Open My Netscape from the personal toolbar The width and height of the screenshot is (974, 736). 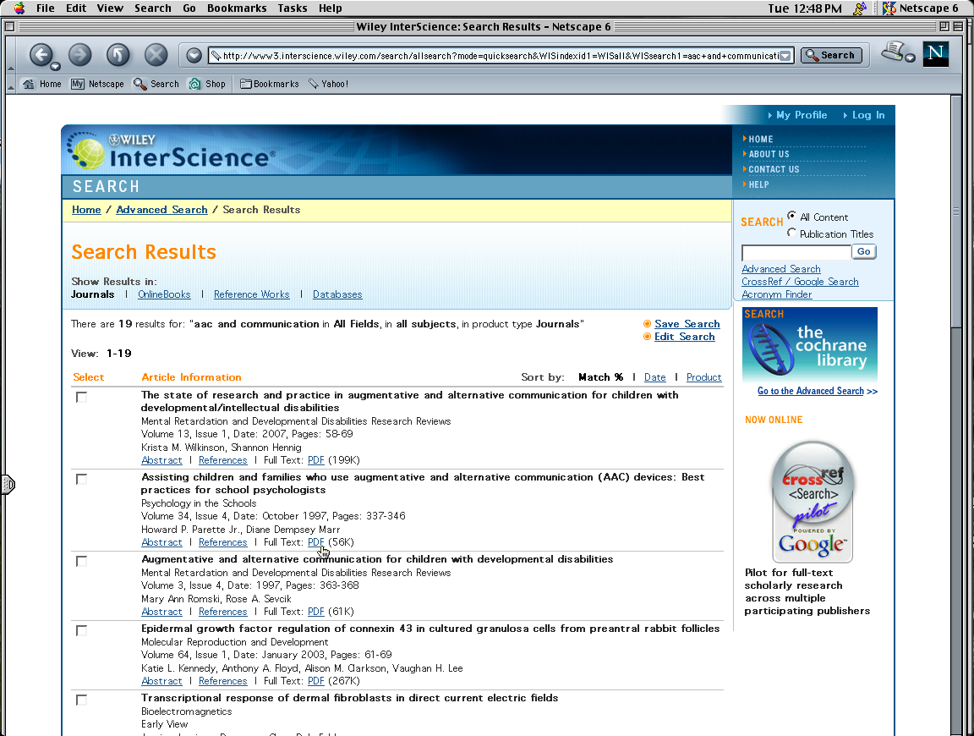tap(97, 84)
